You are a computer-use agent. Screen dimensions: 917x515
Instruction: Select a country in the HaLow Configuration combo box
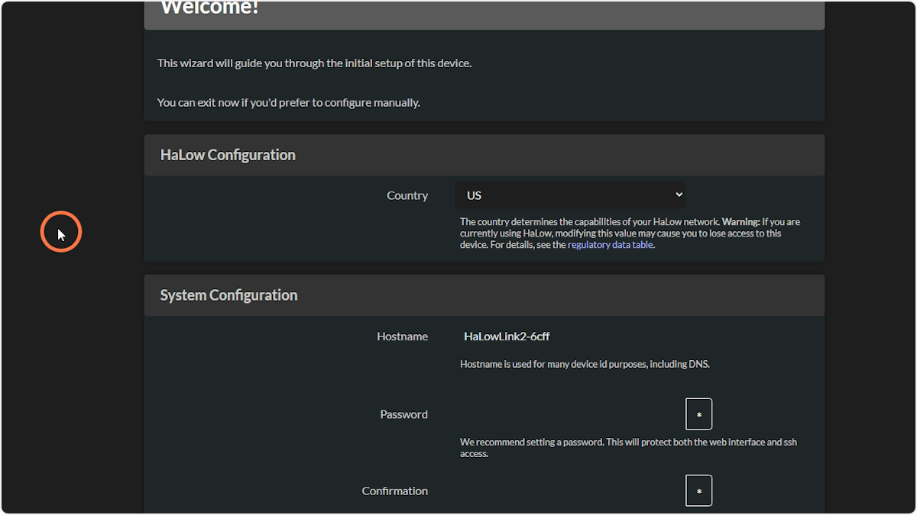(569, 195)
